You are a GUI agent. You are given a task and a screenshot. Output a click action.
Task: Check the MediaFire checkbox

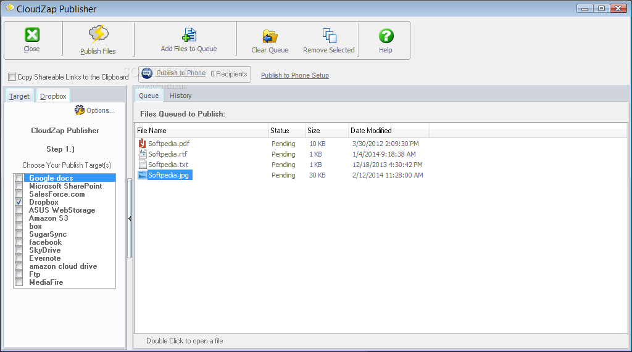point(19,282)
